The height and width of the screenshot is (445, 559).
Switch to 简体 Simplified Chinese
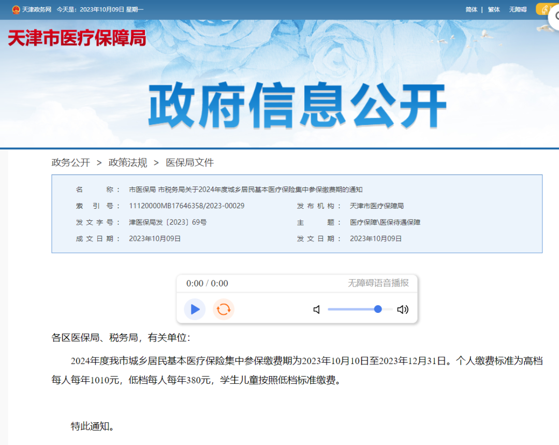pos(471,9)
